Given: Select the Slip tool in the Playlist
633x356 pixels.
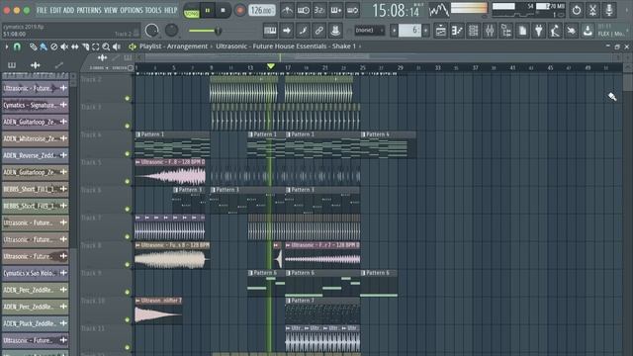Looking at the screenshot, I should click(x=75, y=46).
